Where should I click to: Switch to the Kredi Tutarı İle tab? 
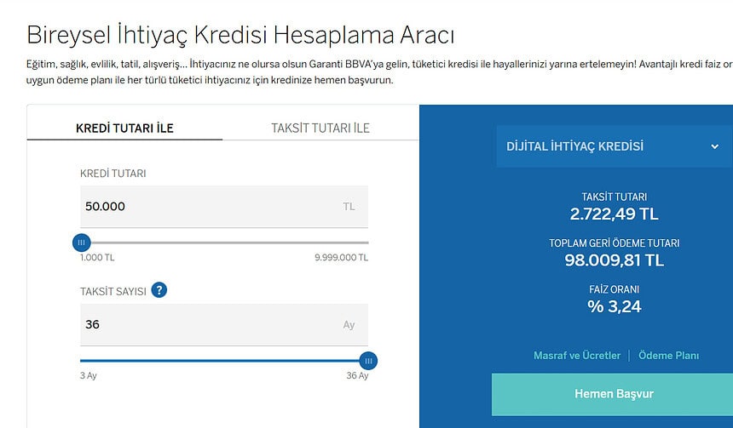tap(124, 128)
